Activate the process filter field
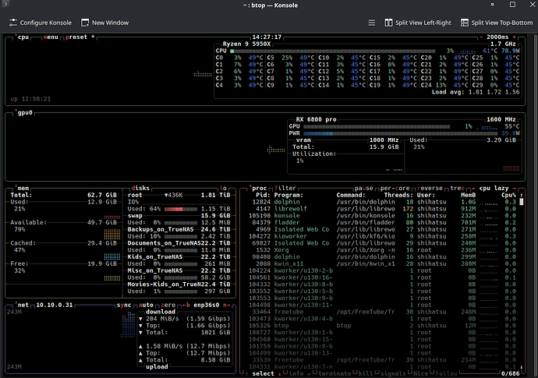Viewport: 538px width, 378px height. point(285,188)
